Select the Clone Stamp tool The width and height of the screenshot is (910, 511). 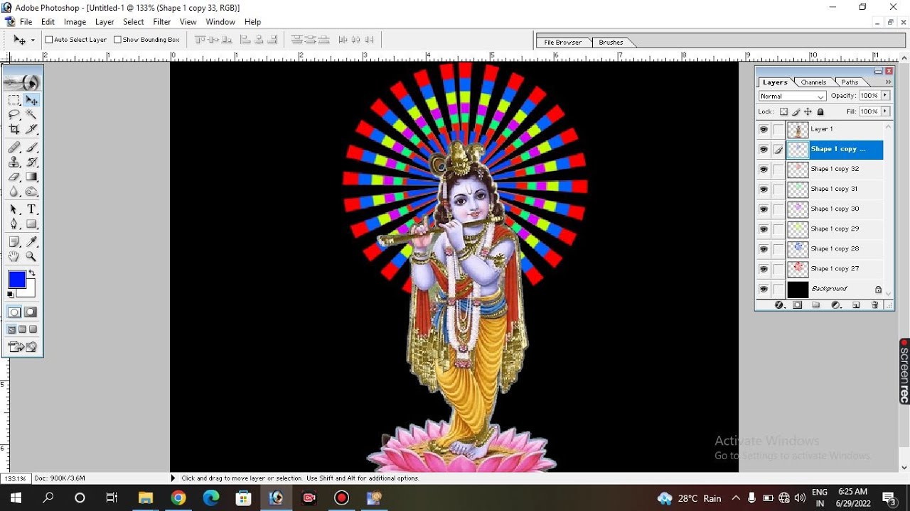(14, 162)
